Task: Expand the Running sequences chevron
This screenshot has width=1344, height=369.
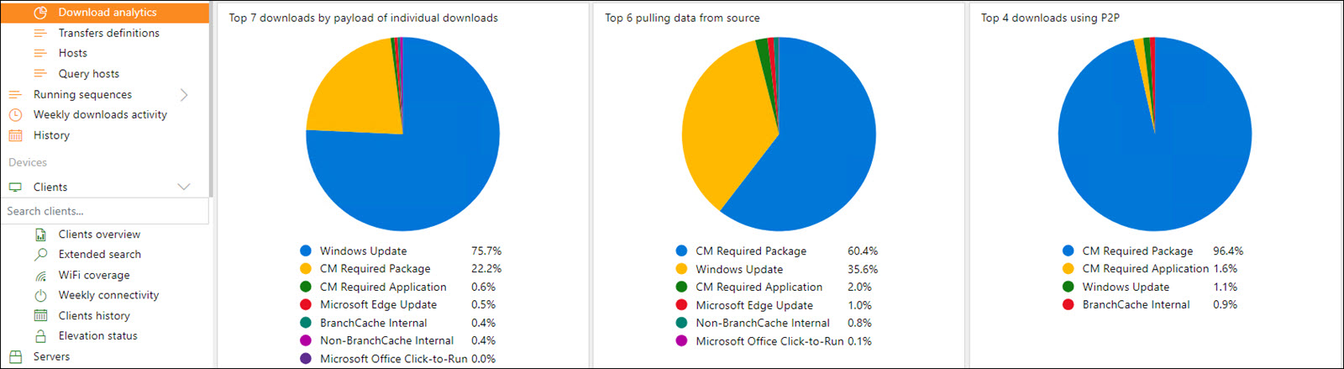Action: click(x=184, y=95)
